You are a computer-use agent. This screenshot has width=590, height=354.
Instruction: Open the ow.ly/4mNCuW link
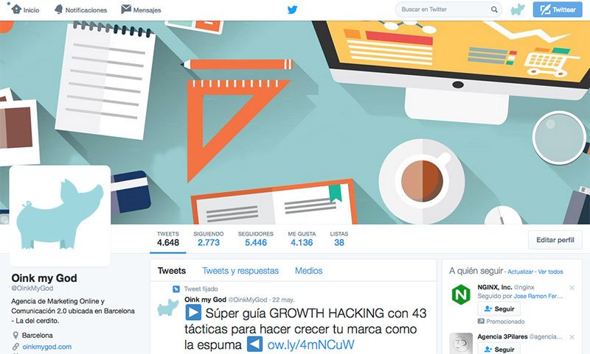(310, 344)
